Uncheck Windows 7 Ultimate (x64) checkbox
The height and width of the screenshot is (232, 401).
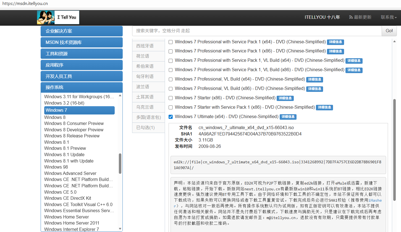tap(171, 117)
